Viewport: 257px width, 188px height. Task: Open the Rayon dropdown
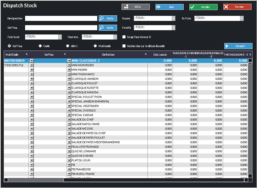point(173,18)
